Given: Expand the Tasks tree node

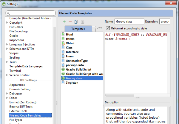Looking at the screenshot, I should 7,62.
